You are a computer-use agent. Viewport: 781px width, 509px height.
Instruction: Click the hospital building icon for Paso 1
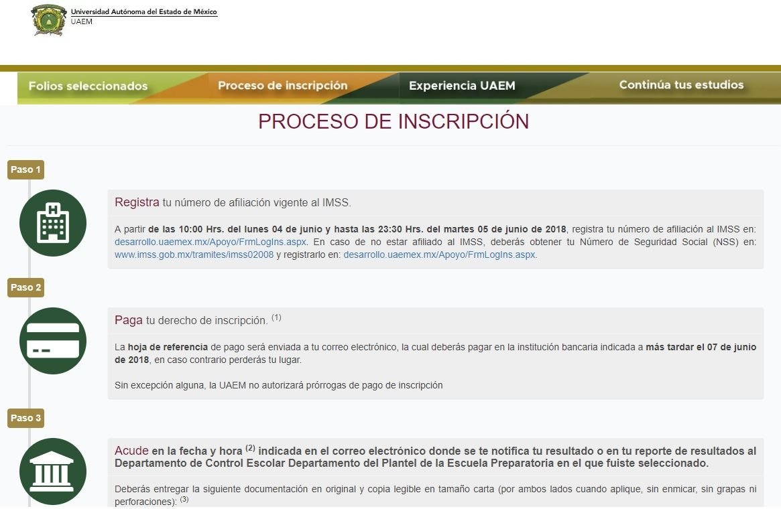point(53,223)
